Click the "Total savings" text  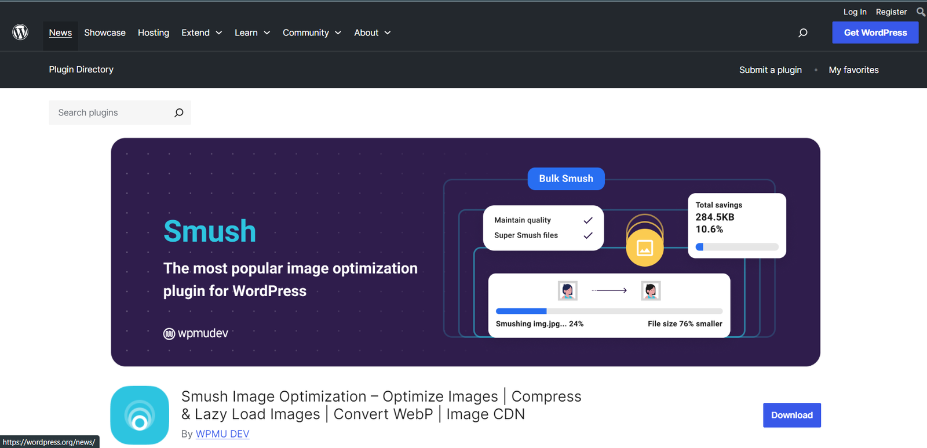point(719,205)
